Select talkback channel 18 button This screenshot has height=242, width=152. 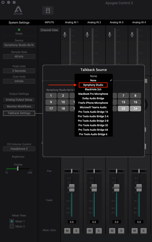coord(63,108)
